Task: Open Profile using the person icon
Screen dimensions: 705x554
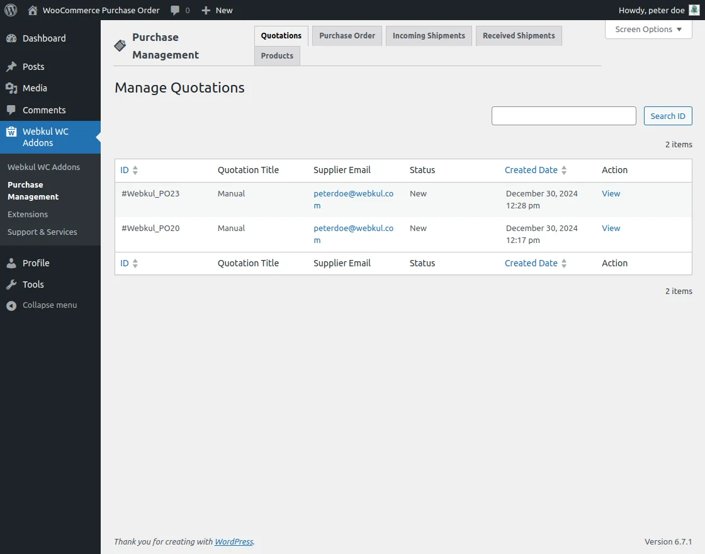Action: pos(13,263)
